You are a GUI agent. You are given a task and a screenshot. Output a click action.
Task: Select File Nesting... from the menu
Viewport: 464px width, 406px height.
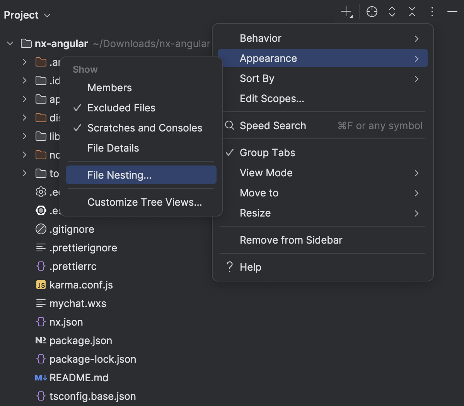click(119, 175)
